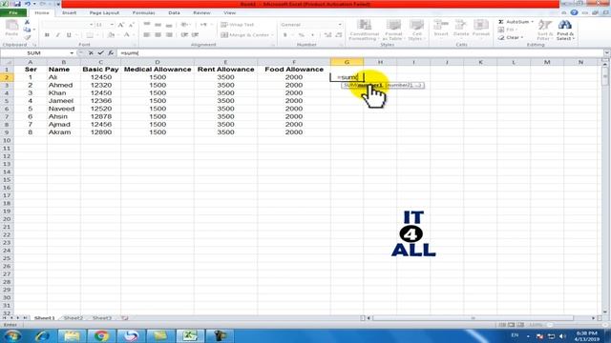Switch to the Review tab
Screen dimensions: 611x343
click(201, 12)
